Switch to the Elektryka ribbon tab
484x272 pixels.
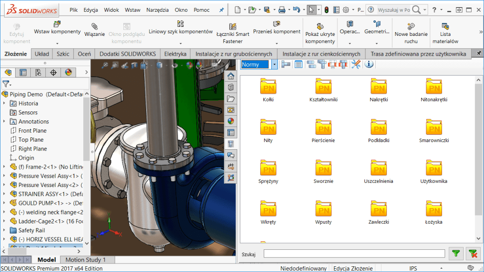(x=175, y=54)
